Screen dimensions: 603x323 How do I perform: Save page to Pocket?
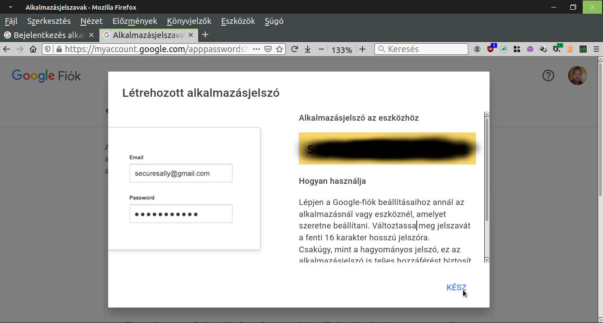click(x=268, y=49)
